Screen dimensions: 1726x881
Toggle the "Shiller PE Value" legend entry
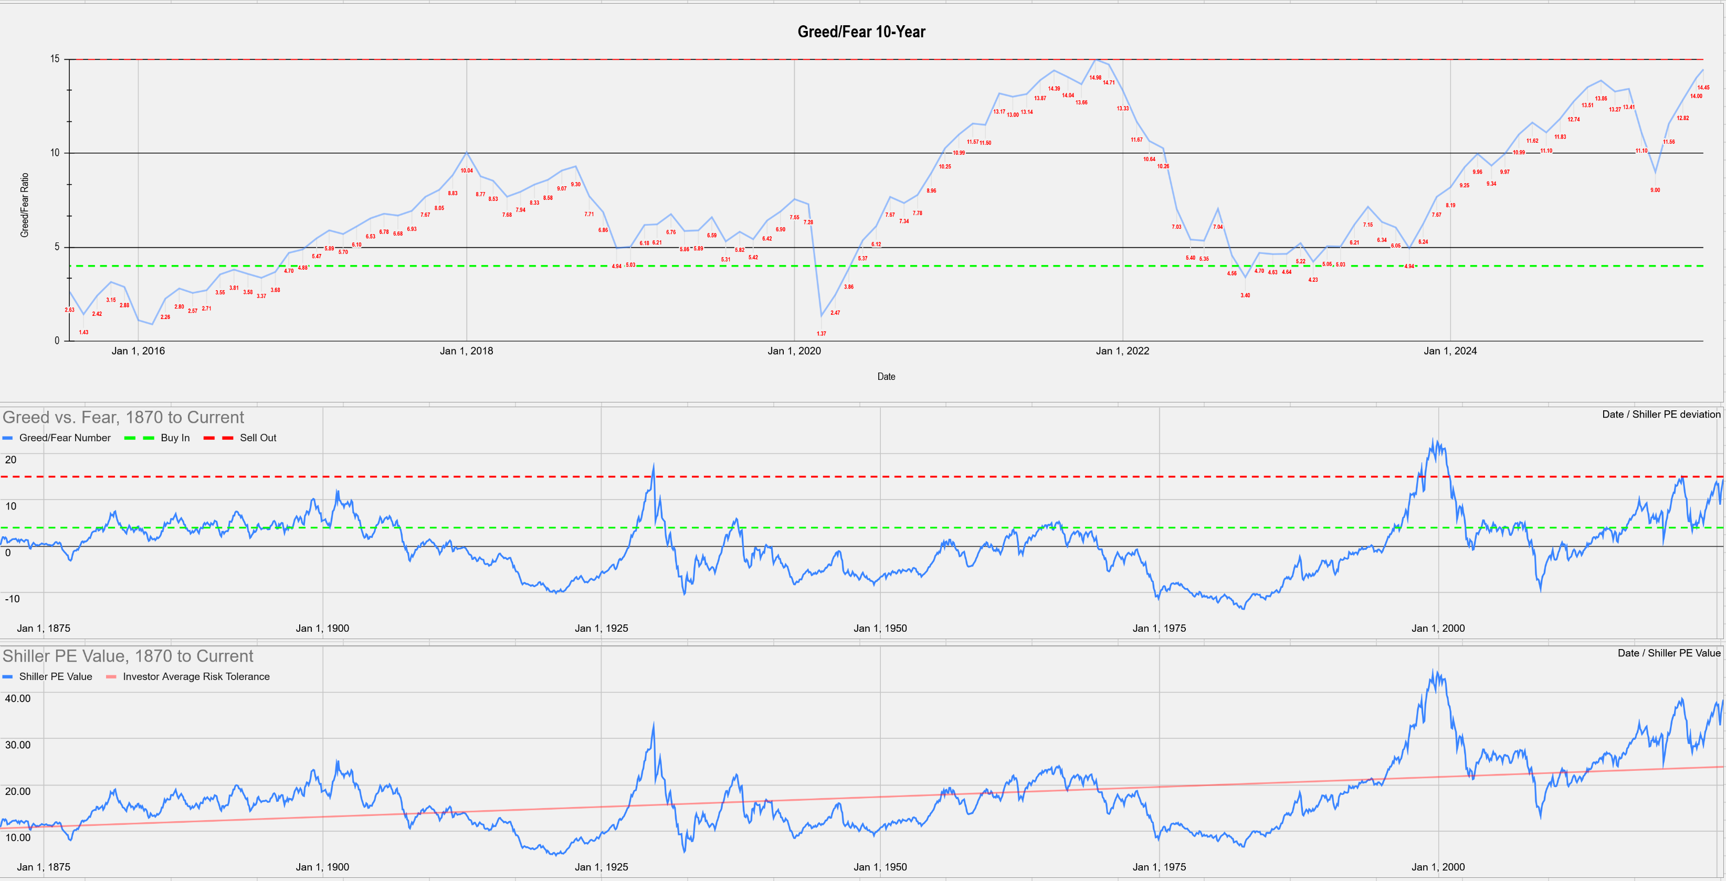tap(48, 677)
